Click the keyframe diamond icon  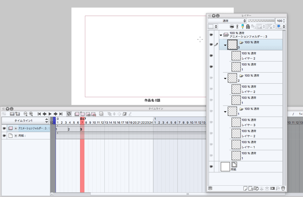click(x=119, y=114)
